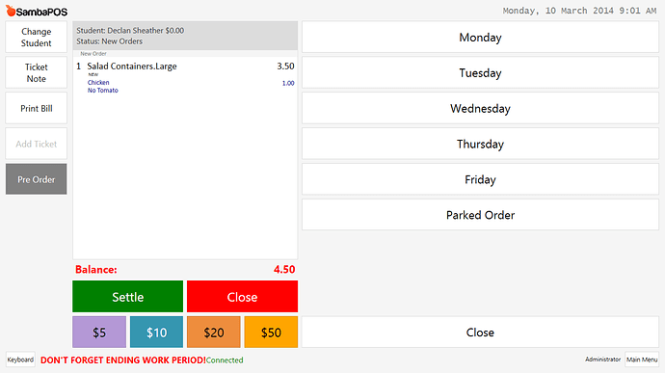Screen dimensions: 665x373
Task: Click Print Bill
Action: click(36, 108)
